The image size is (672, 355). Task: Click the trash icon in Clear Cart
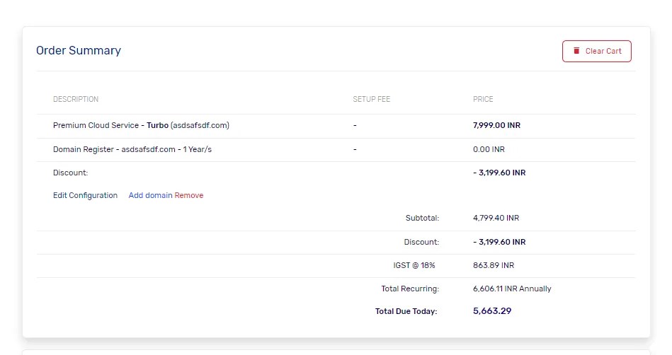click(576, 51)
